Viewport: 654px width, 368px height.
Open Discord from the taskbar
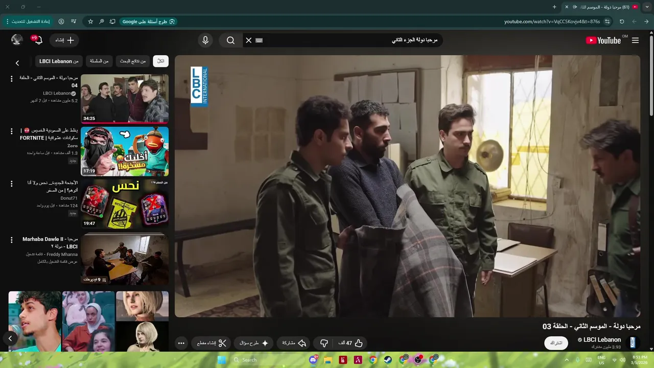point(313,360)
